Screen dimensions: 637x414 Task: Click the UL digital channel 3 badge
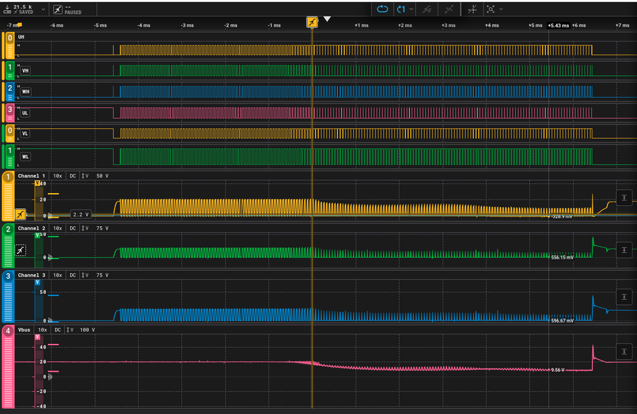[10, 113]
